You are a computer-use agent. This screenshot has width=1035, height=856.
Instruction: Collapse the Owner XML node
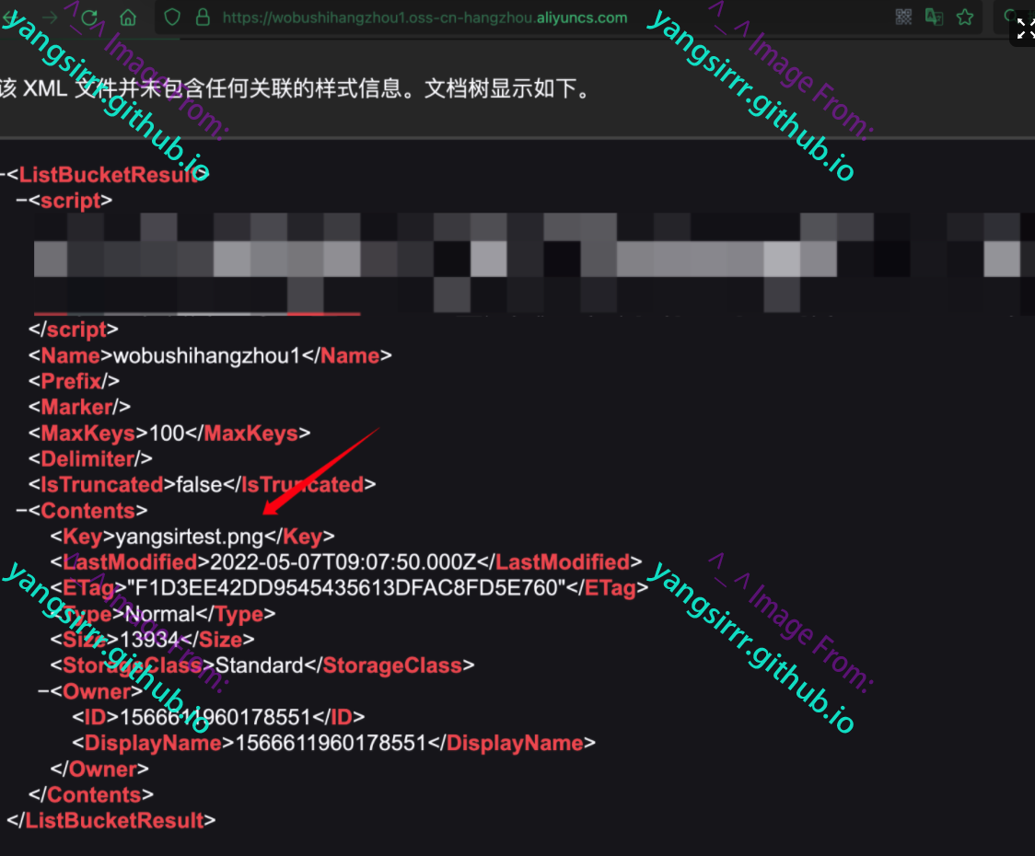43,691
